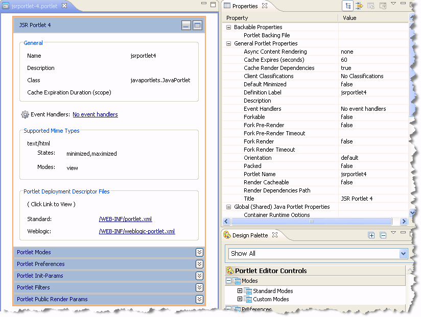This screenshot has height=317, width=421.
Task: Click the Collapse All icon in Design Palette
Action: [383, 235]
